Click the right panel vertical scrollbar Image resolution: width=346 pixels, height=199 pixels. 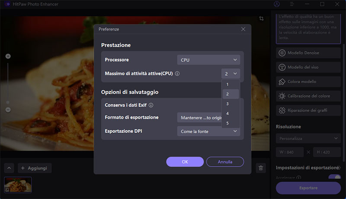pyautogui.click(x=343, y=103)
